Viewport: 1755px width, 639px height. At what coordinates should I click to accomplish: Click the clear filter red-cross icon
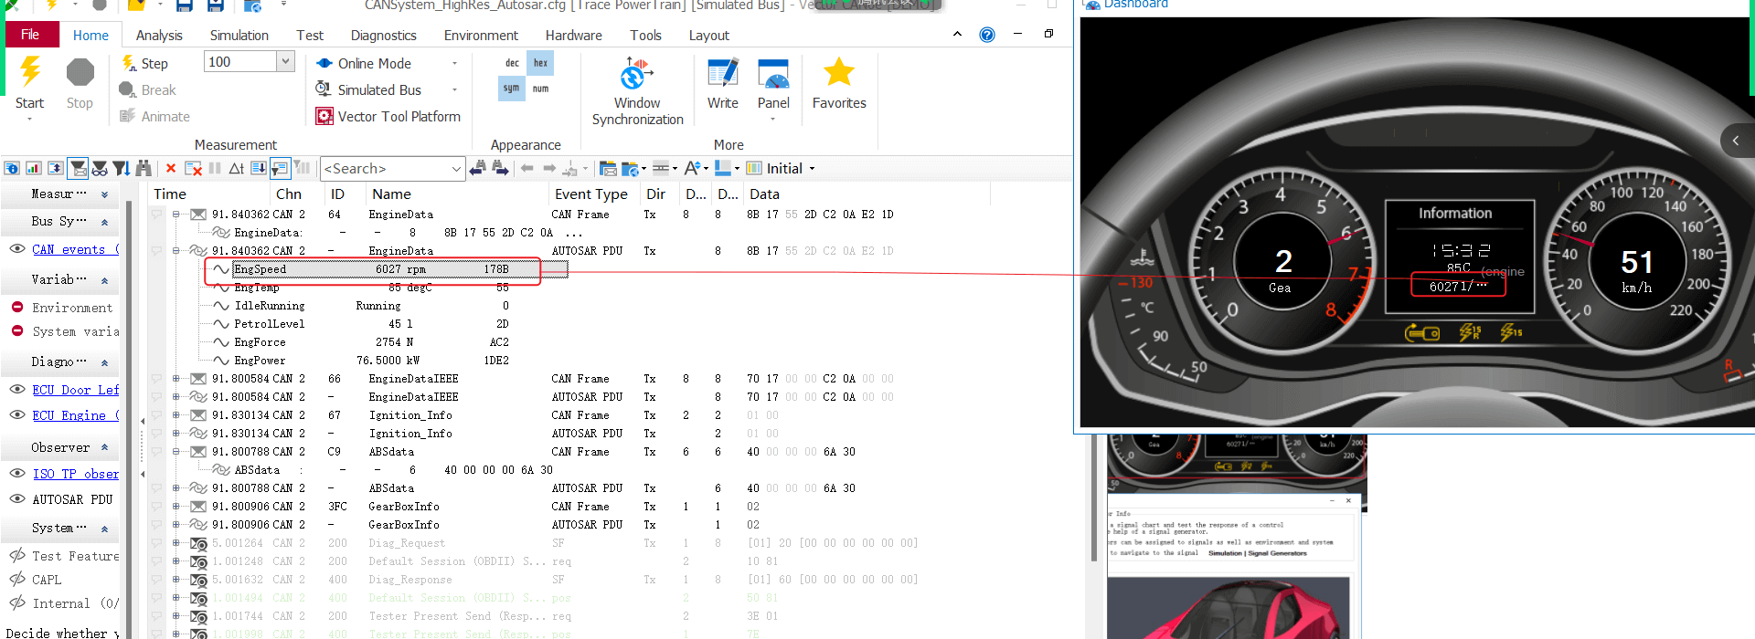193,168
